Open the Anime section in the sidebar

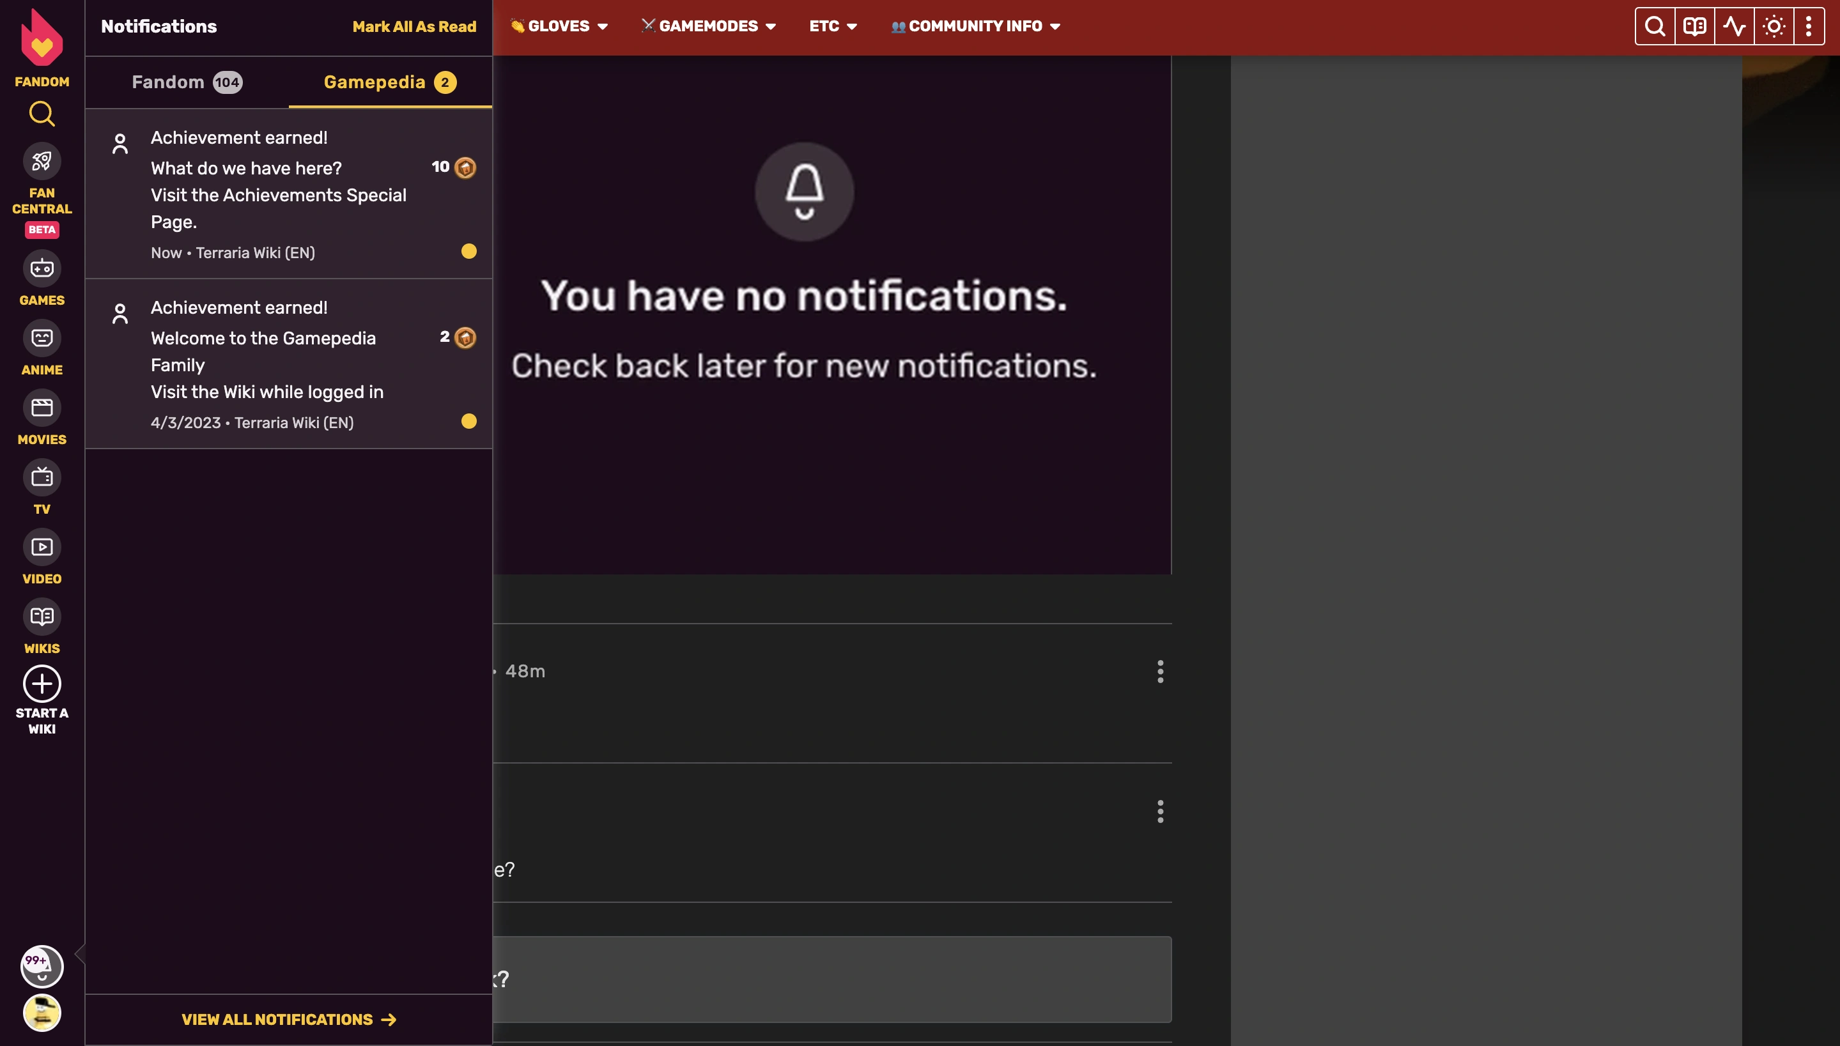pos(42,337)
